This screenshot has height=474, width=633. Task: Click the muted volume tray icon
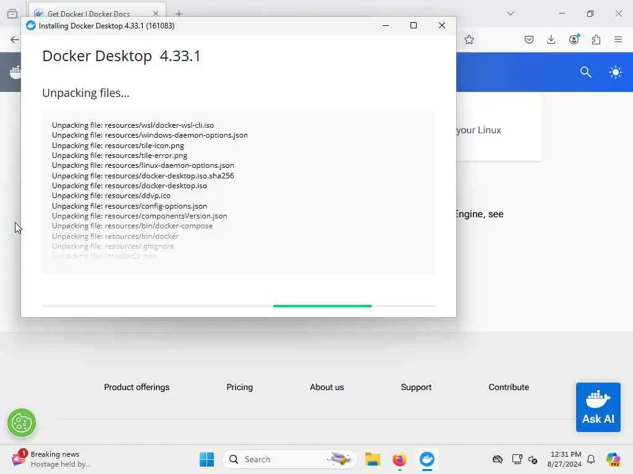tap(532, 459)
